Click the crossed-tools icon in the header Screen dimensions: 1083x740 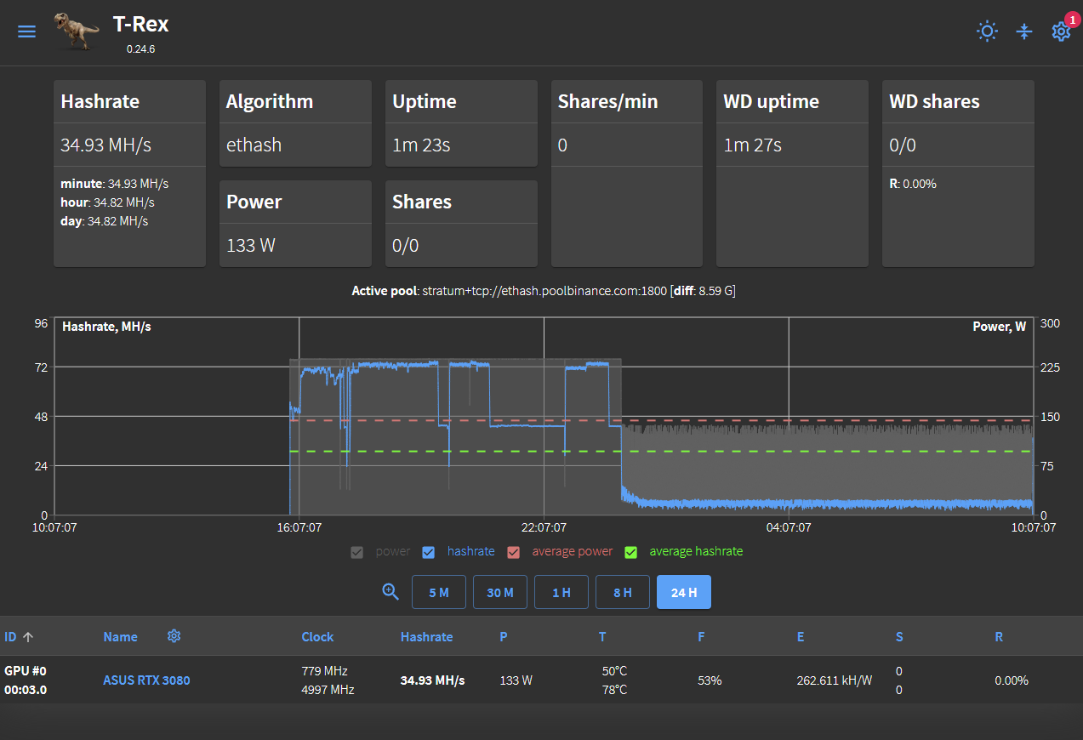(1024, 31)
